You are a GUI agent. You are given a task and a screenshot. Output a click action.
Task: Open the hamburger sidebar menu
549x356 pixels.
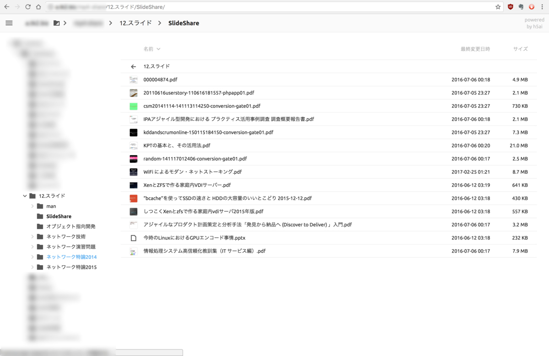point(9,23)
